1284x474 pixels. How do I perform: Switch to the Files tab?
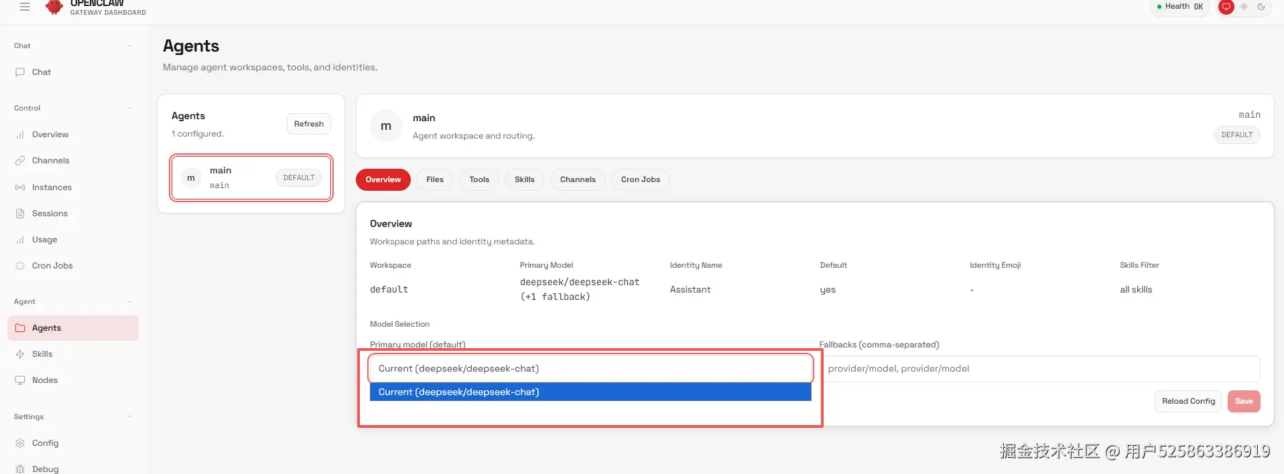[x=435, y=179]
